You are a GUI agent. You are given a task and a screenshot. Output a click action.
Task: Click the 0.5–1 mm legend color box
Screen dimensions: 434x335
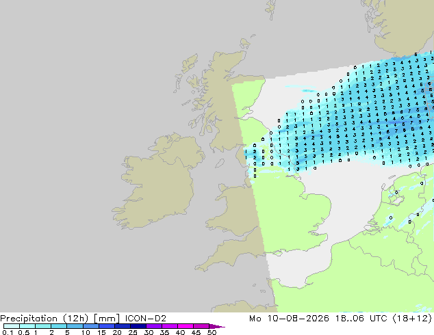pyautogui.click(x=27, y=326)
